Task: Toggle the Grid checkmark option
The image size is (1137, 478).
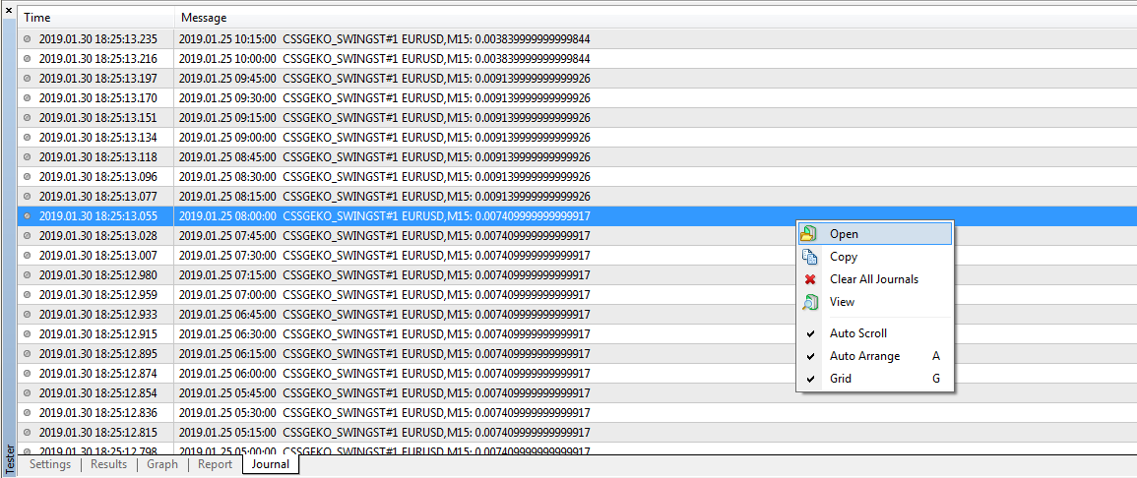Action: [x=874, y=378]
